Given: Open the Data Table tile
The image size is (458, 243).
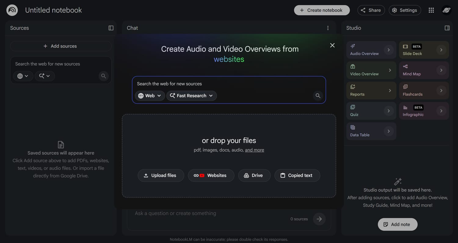Looking at the screenshot, I should point(371,131).
